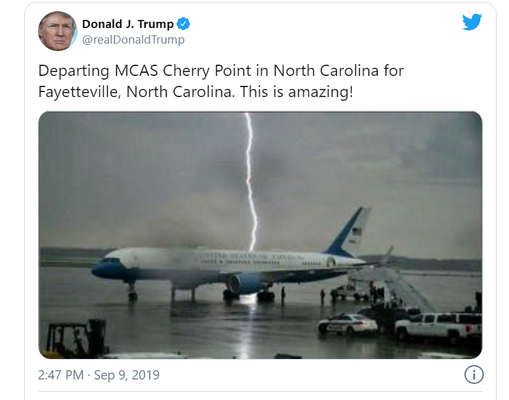The image size is (509, 400).
Task: Select the Sep 9, 2019 date
Action: point(126,375)
